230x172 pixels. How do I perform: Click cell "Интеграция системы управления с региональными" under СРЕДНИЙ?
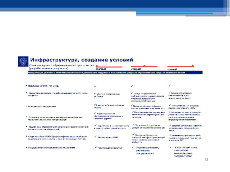point(148,115)
